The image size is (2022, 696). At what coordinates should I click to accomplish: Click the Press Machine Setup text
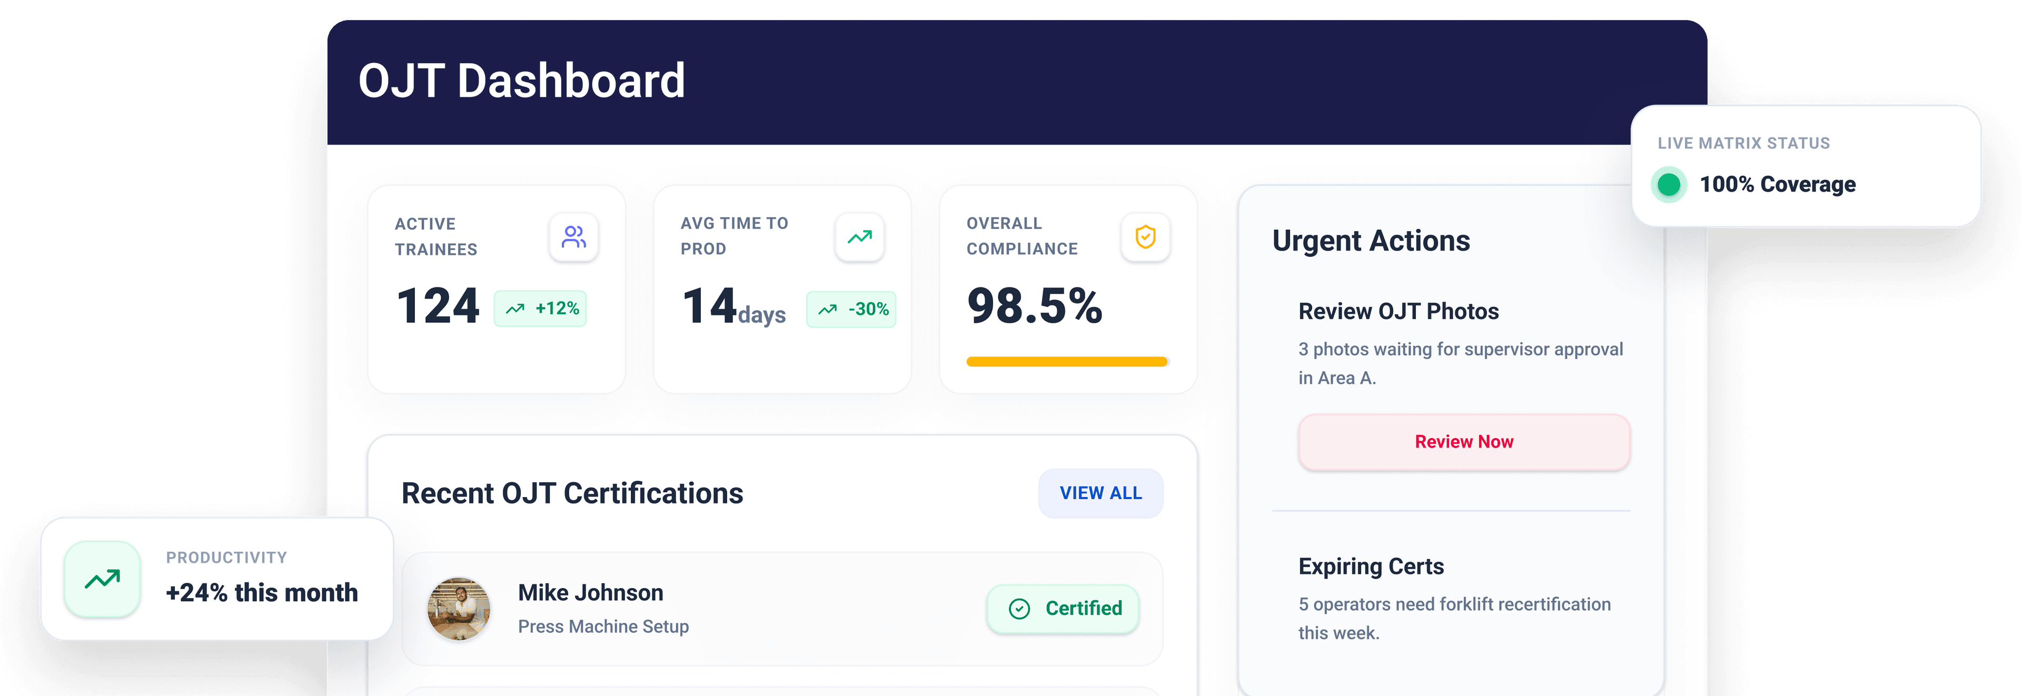pyautogui.click(x=603, y=626)
